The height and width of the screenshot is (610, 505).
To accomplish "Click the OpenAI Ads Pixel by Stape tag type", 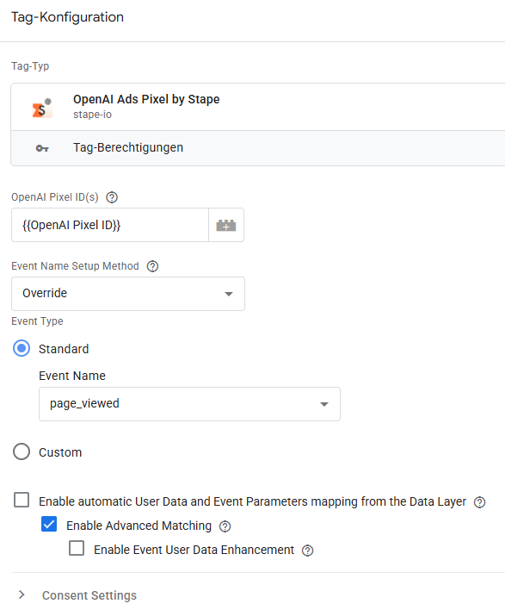I will pos(258,107).
